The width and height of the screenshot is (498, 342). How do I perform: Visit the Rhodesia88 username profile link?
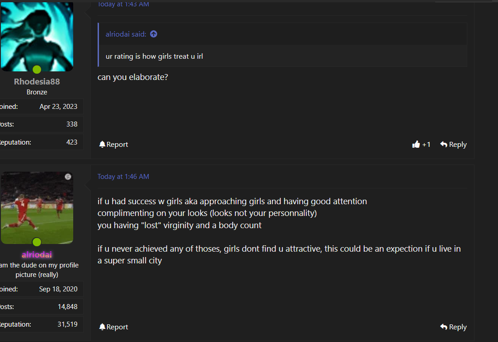(x=37, y=82)
